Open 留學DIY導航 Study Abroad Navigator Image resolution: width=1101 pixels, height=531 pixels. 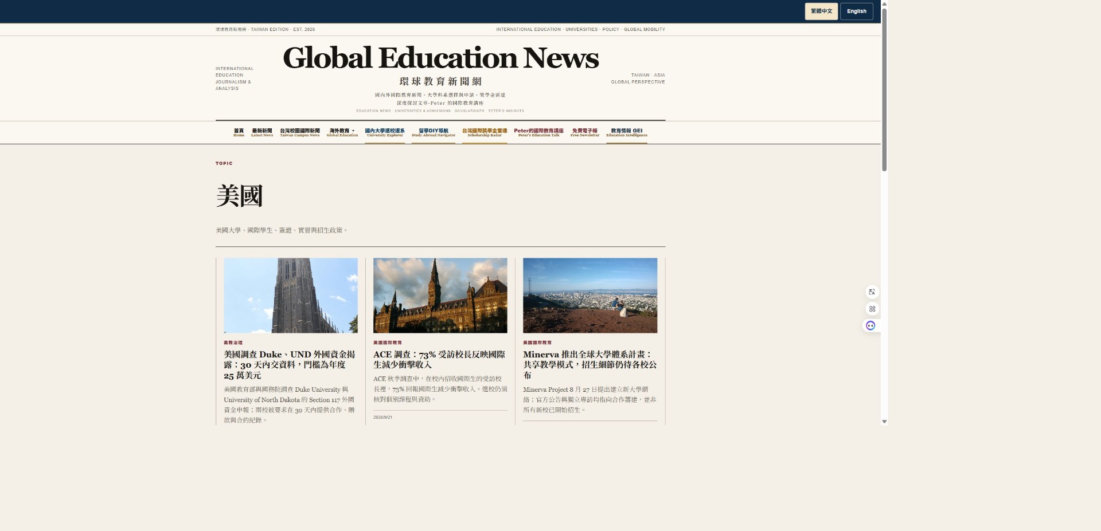434,132
